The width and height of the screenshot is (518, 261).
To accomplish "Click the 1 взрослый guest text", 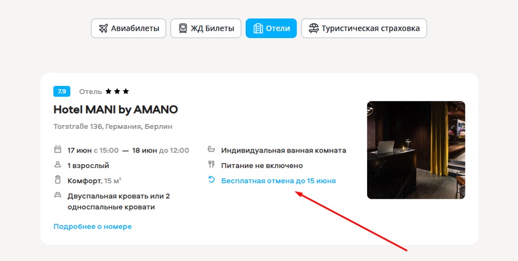I will (88, 165).
